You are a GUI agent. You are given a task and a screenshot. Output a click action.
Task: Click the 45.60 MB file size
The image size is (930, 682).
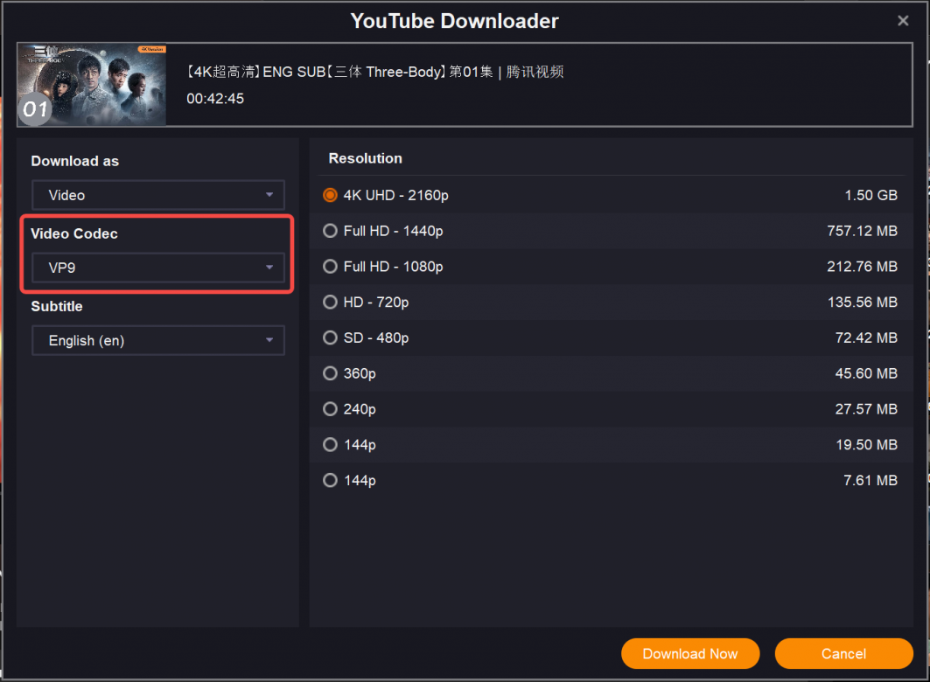[866, 373]
